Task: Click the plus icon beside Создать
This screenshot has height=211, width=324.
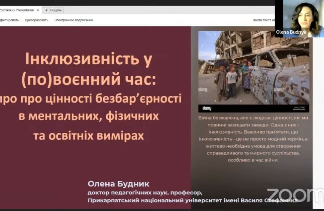Action: point(46,10)
